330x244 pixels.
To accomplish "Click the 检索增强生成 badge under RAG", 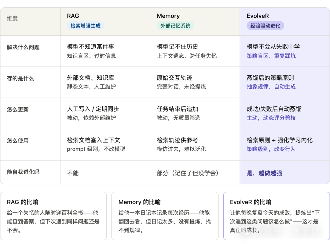I will point(86,26).
